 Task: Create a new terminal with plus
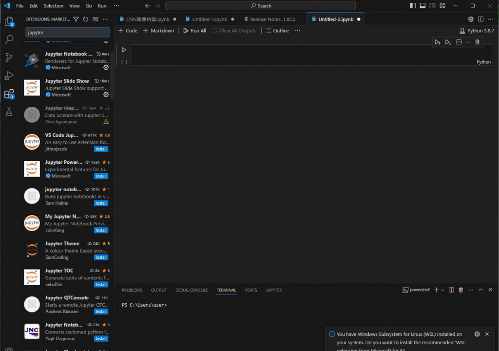[x=436, y=290]
